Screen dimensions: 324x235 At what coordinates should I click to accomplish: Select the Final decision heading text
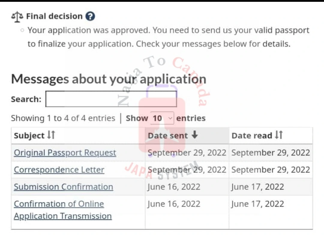pyautogui.click(x=54, y=16)
